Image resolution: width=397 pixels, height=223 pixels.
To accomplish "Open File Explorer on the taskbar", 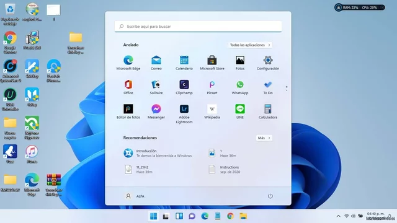I will tap(243, 216).
